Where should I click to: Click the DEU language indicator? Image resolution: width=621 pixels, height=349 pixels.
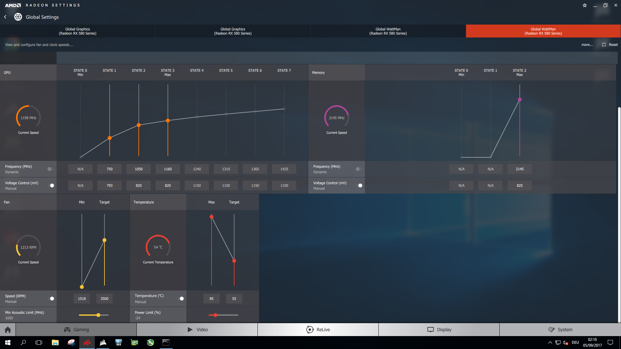[575, 343]
